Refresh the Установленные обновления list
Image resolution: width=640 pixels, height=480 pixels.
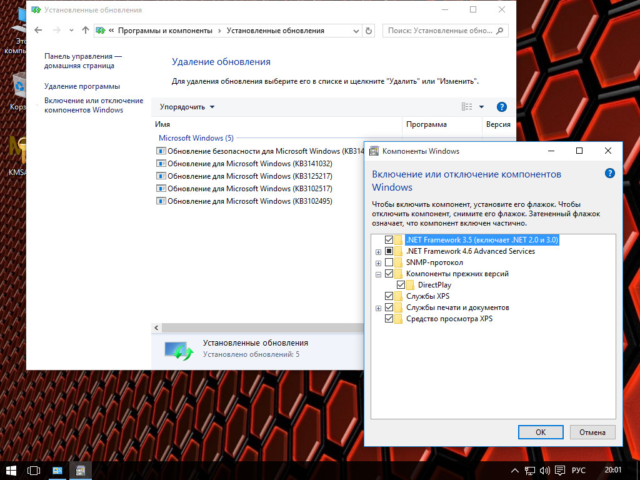coord(369,31)
